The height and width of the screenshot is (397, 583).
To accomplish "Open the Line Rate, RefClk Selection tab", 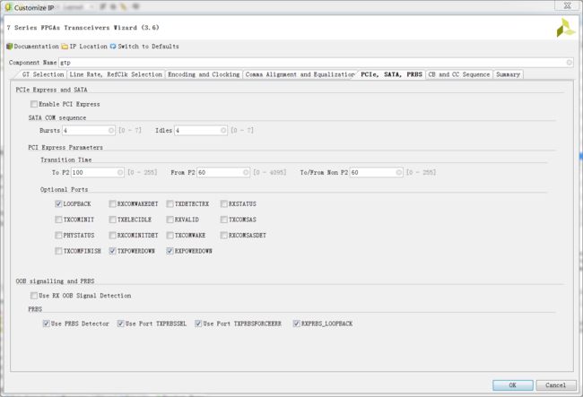I will pos(116,74).
